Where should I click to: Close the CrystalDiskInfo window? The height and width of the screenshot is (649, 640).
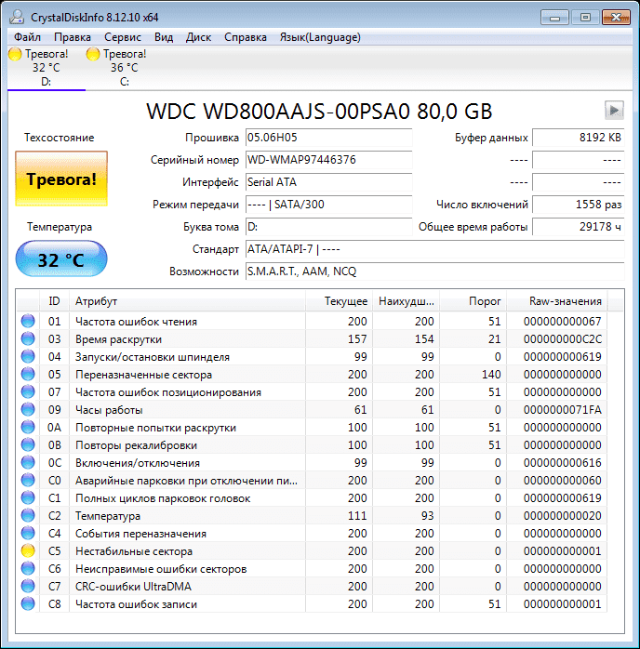pyautogui.click(x=616, y=18)
